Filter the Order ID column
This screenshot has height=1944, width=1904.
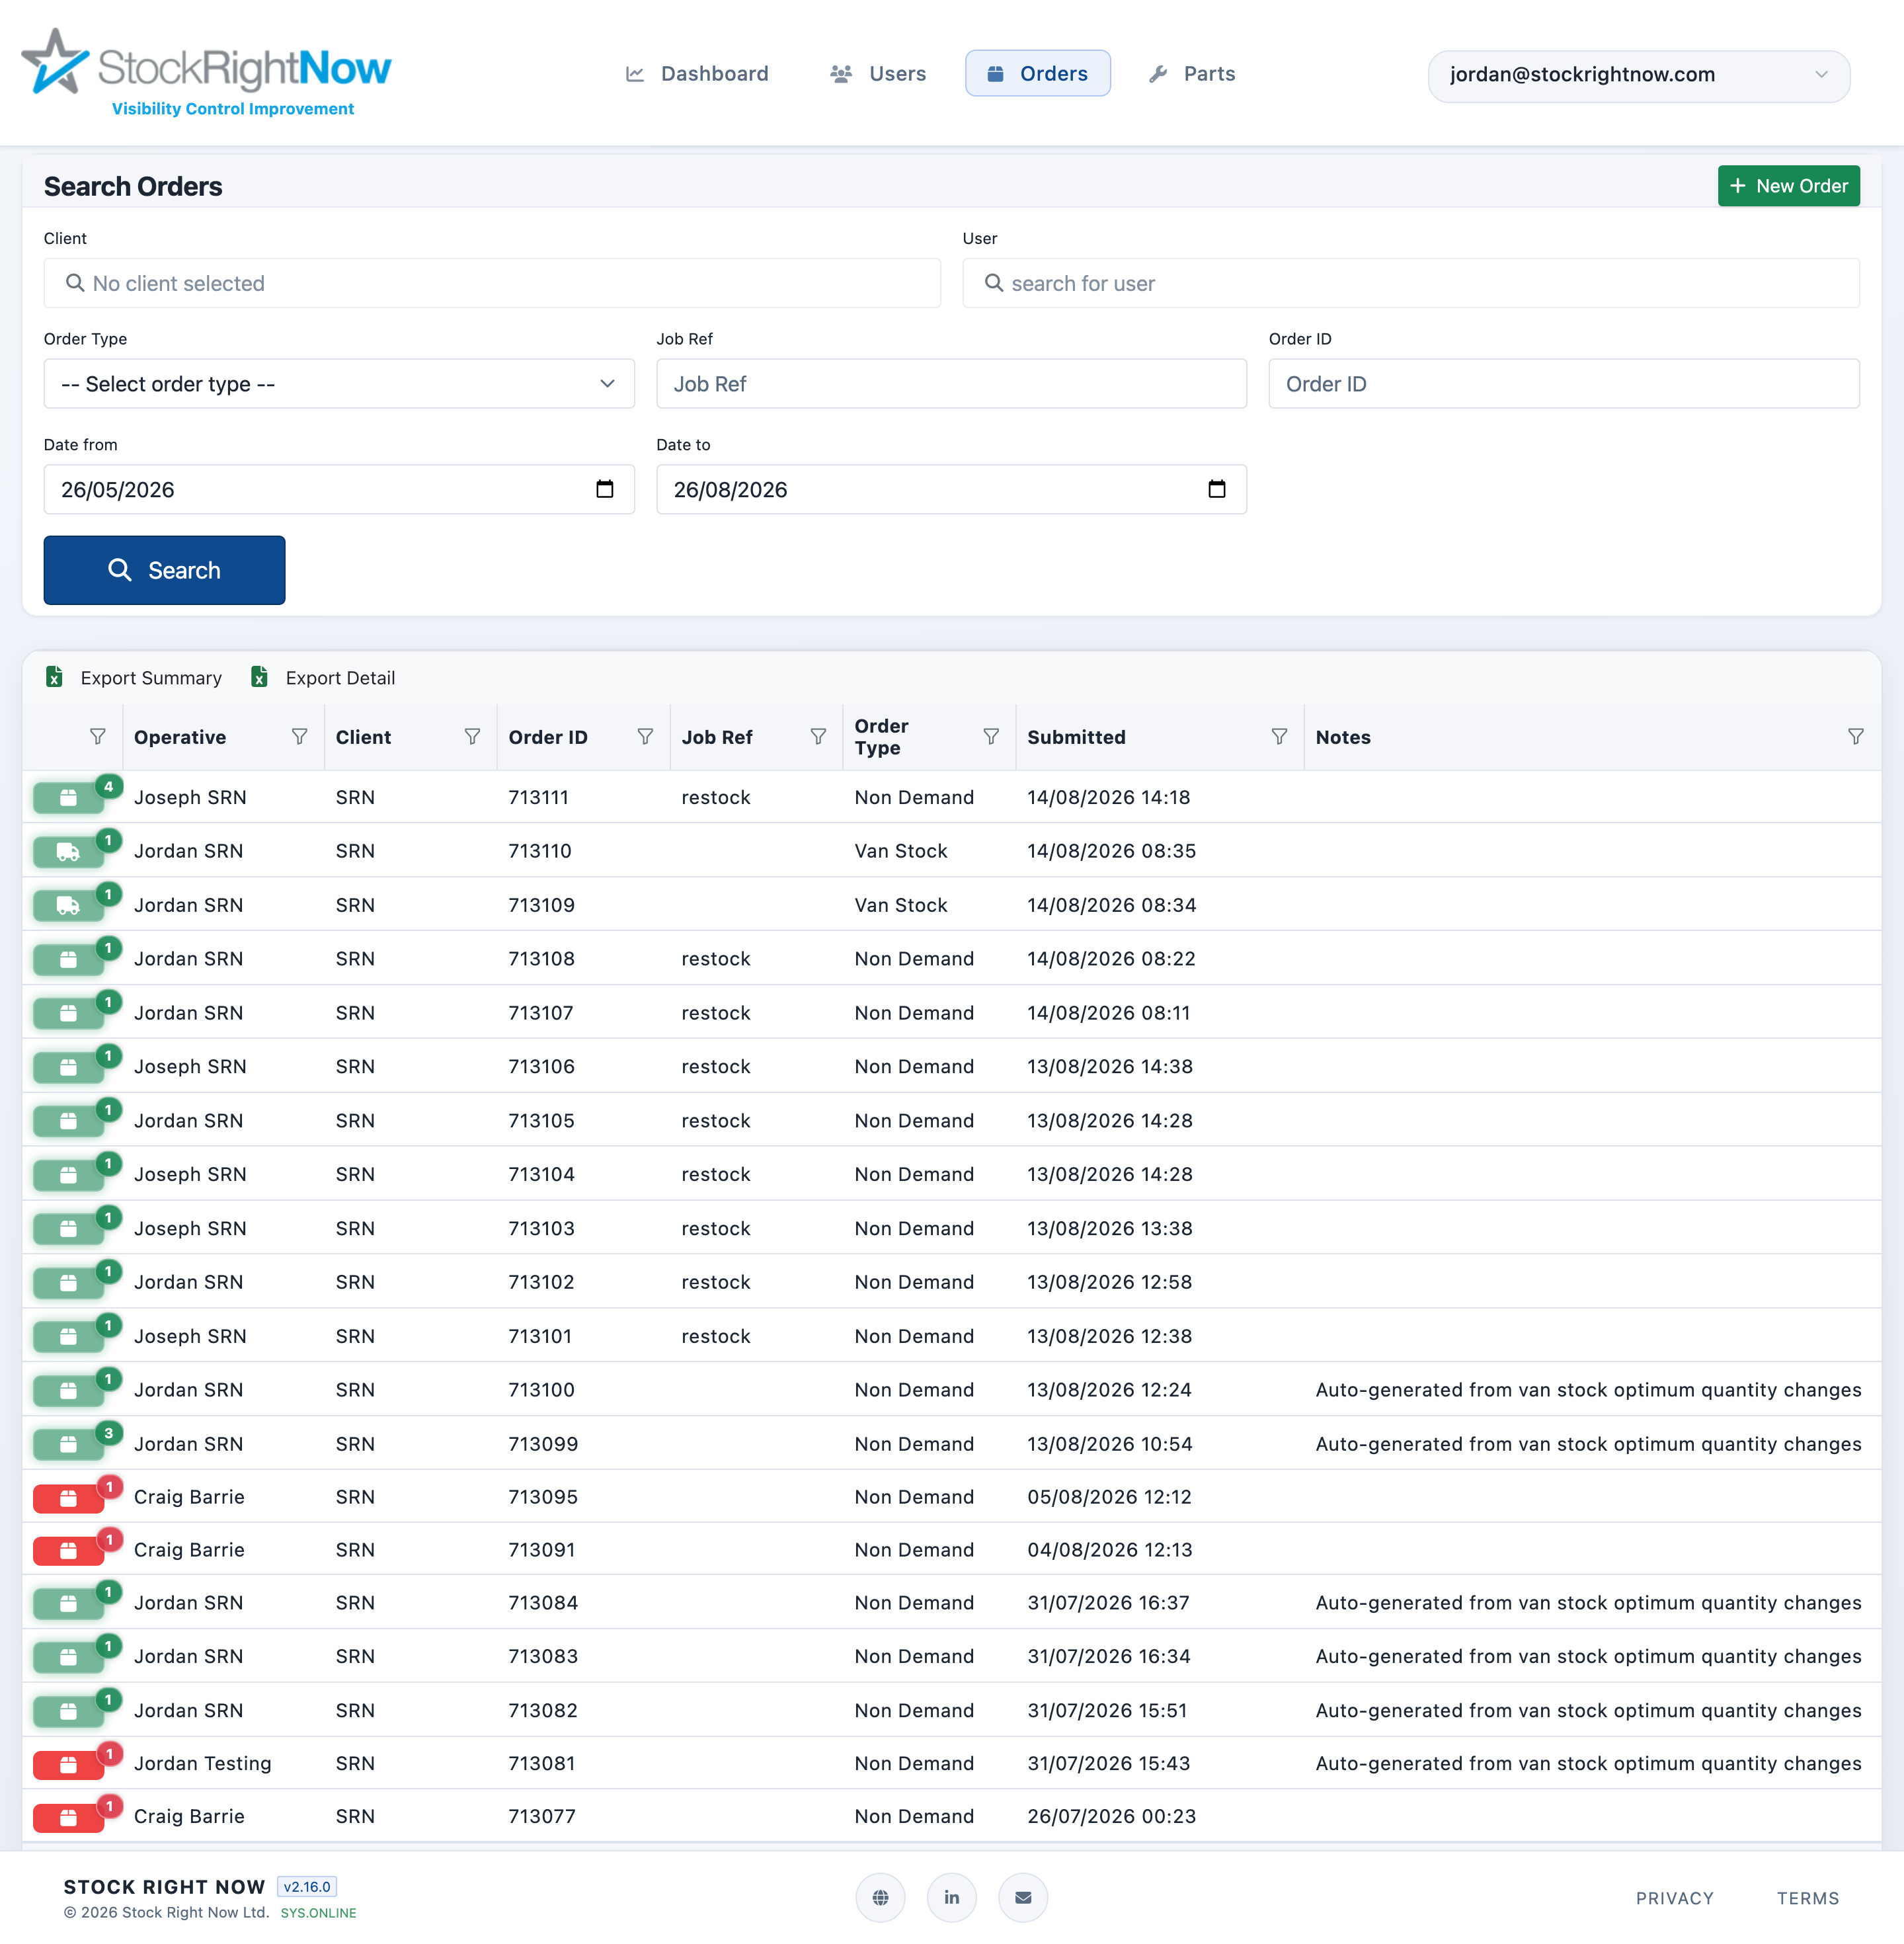[x=645, y=737]
